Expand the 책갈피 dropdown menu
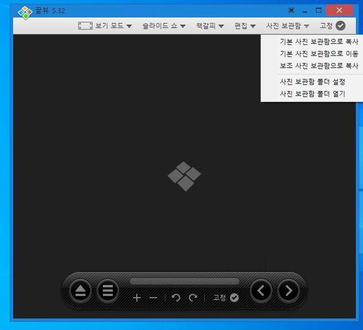 [210, 26]
